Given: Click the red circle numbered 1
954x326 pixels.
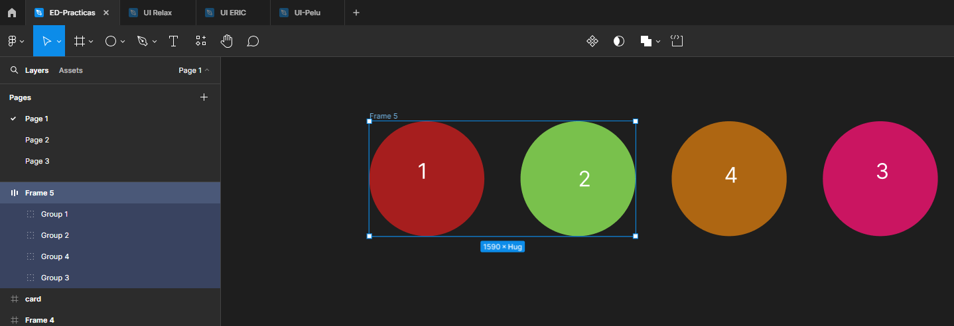Looking at the screenshot, I should (427, 178).
